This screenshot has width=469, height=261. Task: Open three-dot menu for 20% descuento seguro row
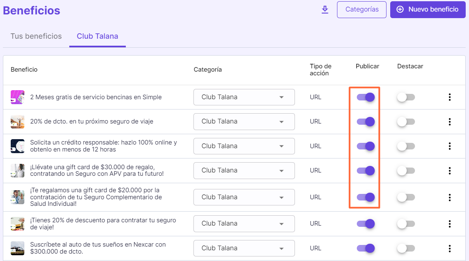(450, 224)
